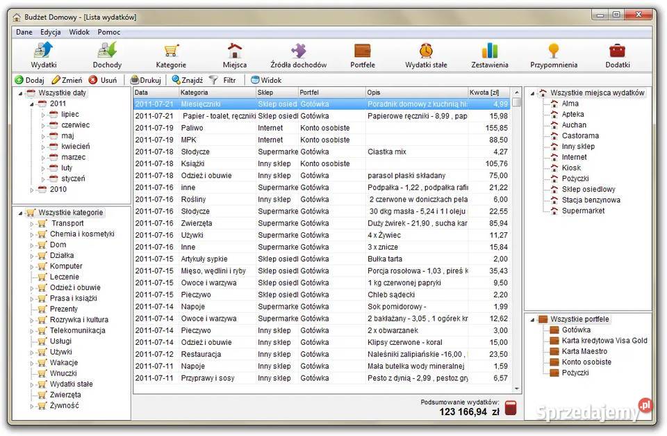Sort by the Kwota [zł] column header
Screen dimensions: 667x436
pos(484,92)
